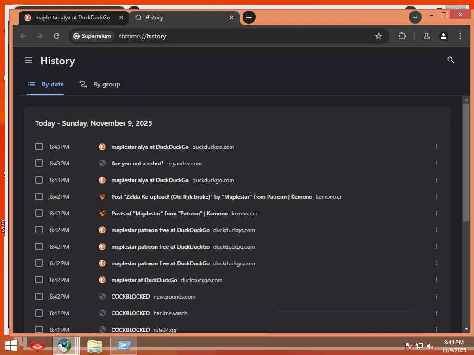Tick checkbox for Posts of "Maplestar" from "Patreon"

click(x=39, y=213)
